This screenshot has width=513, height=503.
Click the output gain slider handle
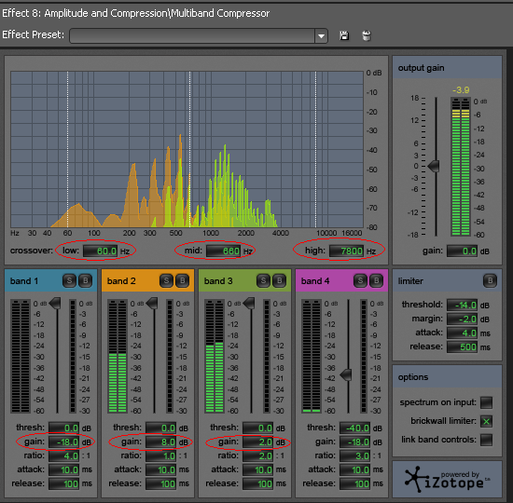tap(434, 166)
